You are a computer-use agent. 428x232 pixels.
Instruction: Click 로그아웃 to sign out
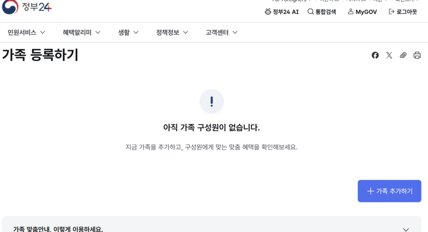pos(403,12)
